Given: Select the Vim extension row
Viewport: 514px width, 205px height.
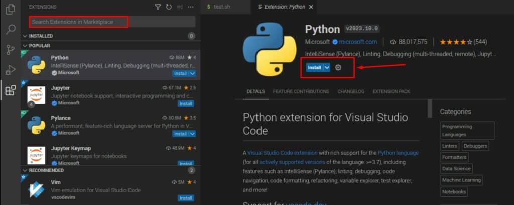Looking at the screenshot, I should [x=111, y=190].
